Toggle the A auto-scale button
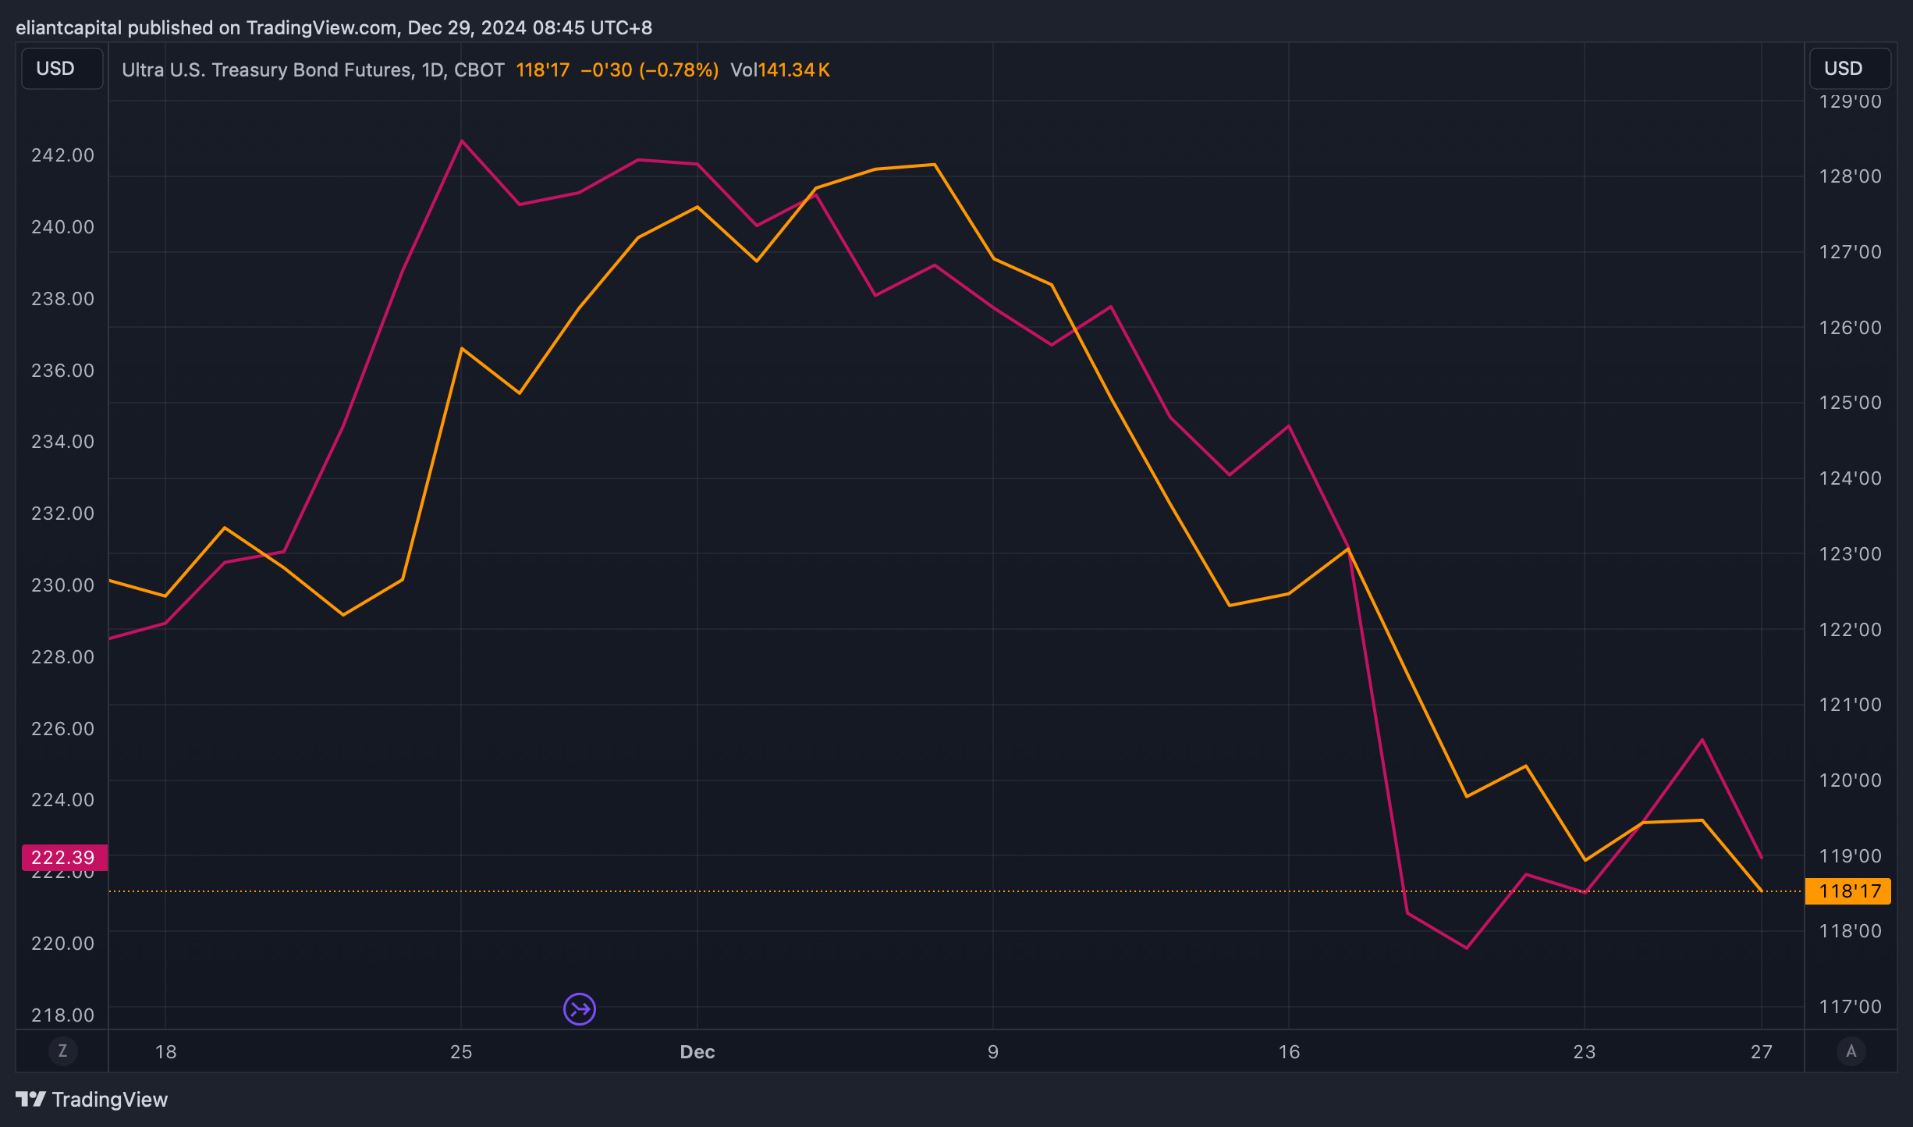Screen dimensions: 1913x1127 [x=1851, y=1051]
